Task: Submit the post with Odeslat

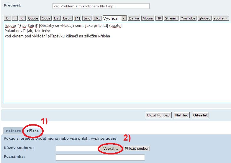Action: pyautogui.click(x=200, y=115)
